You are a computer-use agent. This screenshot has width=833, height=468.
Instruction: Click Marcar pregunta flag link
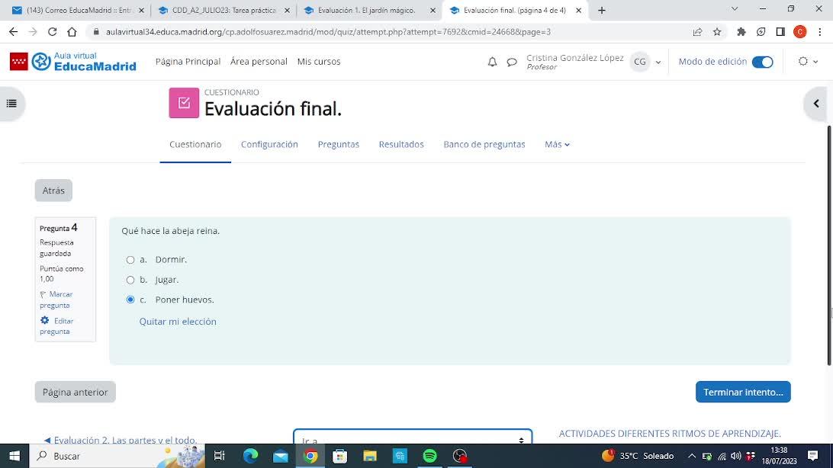tap(56, 300)
